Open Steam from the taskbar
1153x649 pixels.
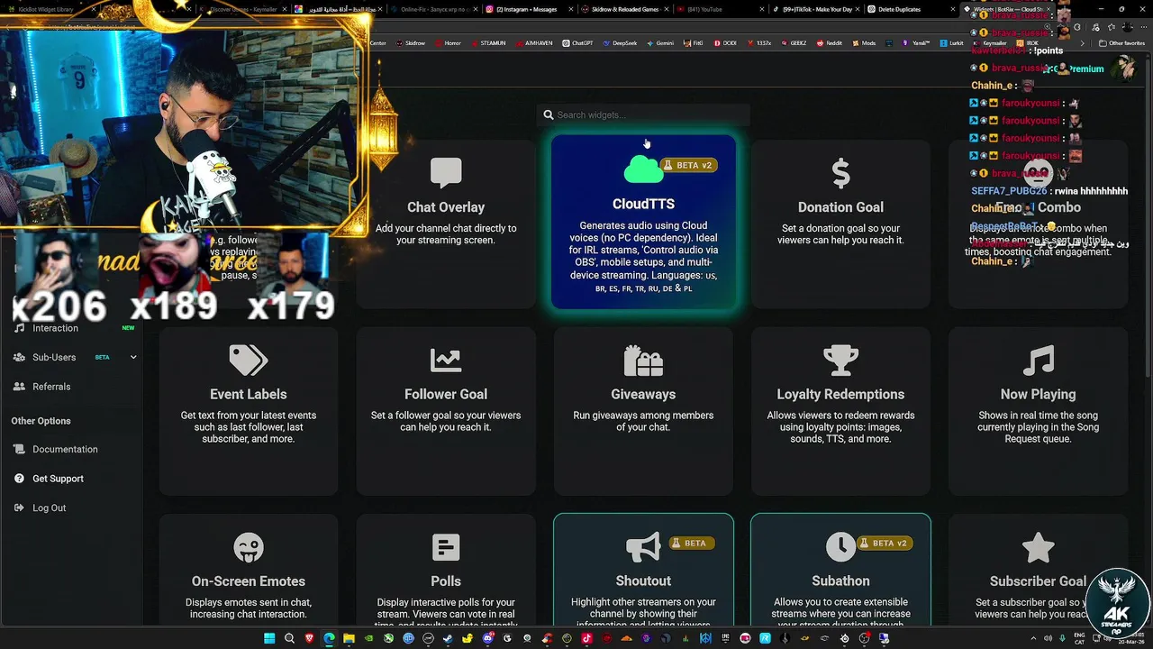tap(448, 638)
